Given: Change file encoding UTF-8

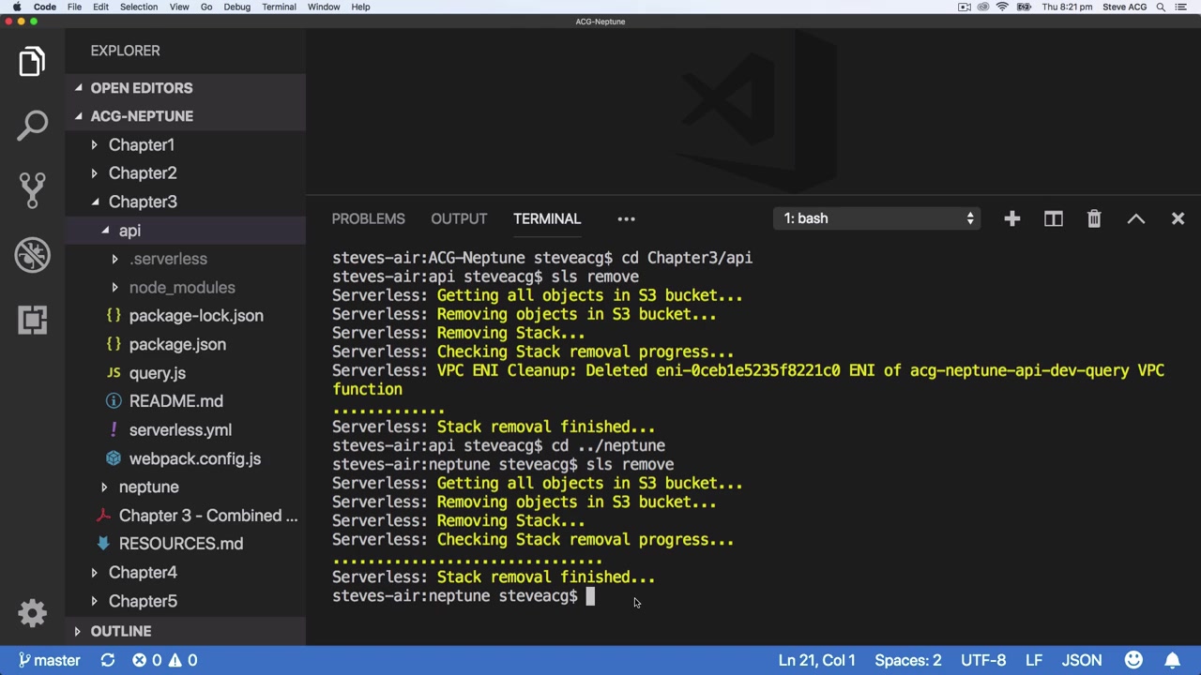Looking at the screenshot, I should coord(982,660).
